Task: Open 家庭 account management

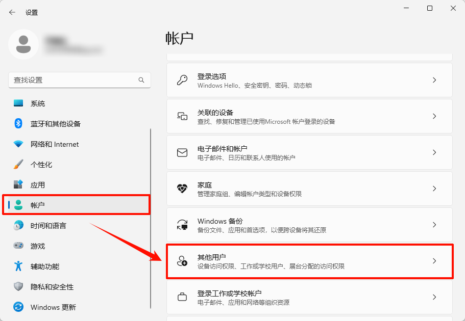Action: point(309,189)
